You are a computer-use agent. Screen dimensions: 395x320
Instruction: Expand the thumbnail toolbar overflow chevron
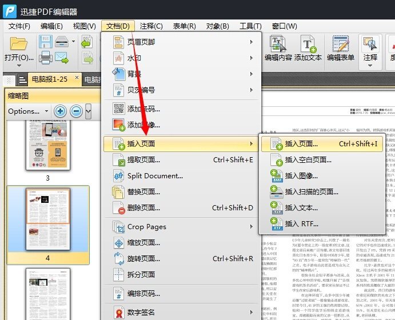[x=88, y=111]
